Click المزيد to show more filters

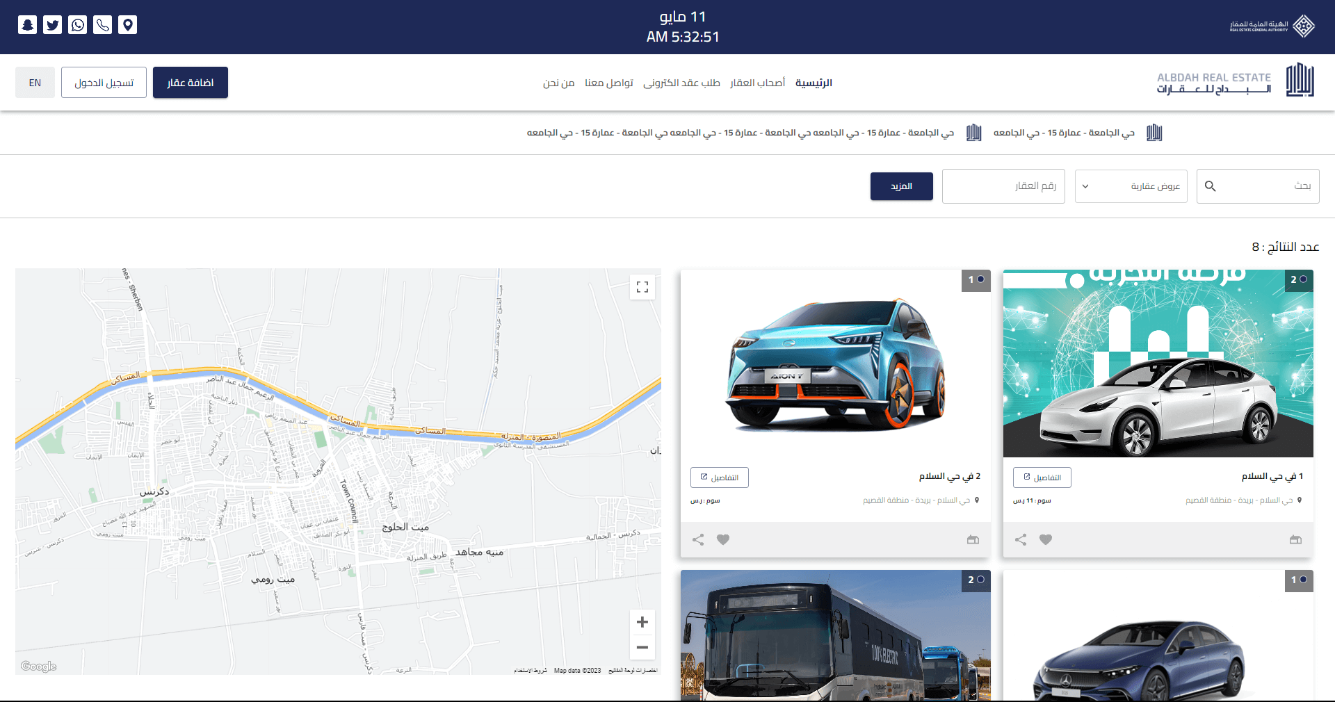point(901,186)
